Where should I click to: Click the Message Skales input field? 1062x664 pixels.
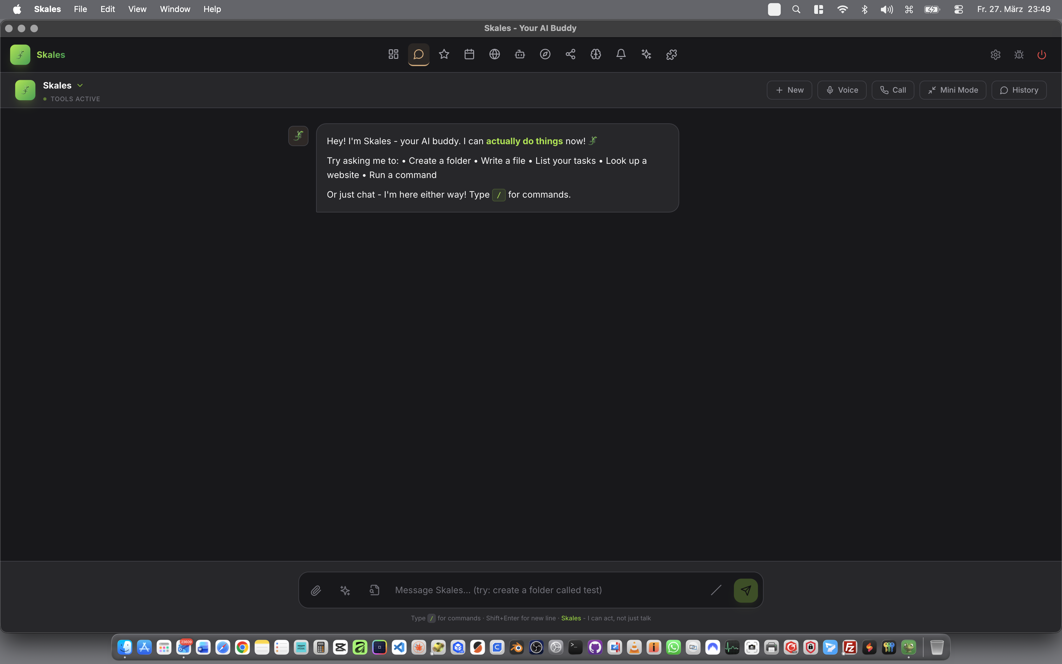click(544, 590)
